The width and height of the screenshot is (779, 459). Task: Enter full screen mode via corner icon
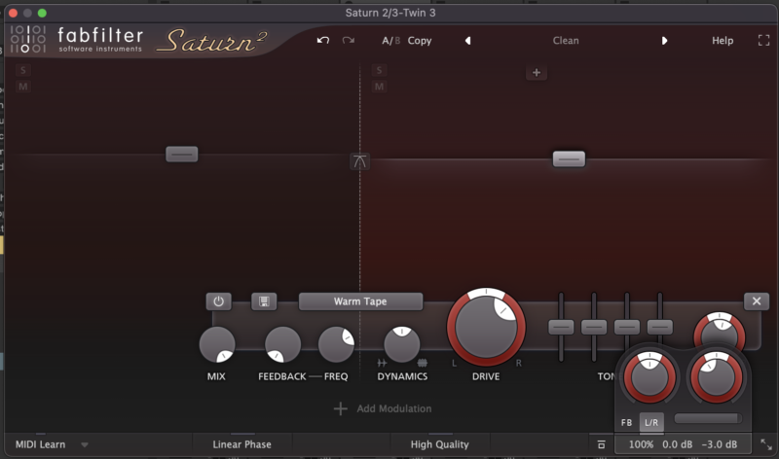[x=763, y=40]
